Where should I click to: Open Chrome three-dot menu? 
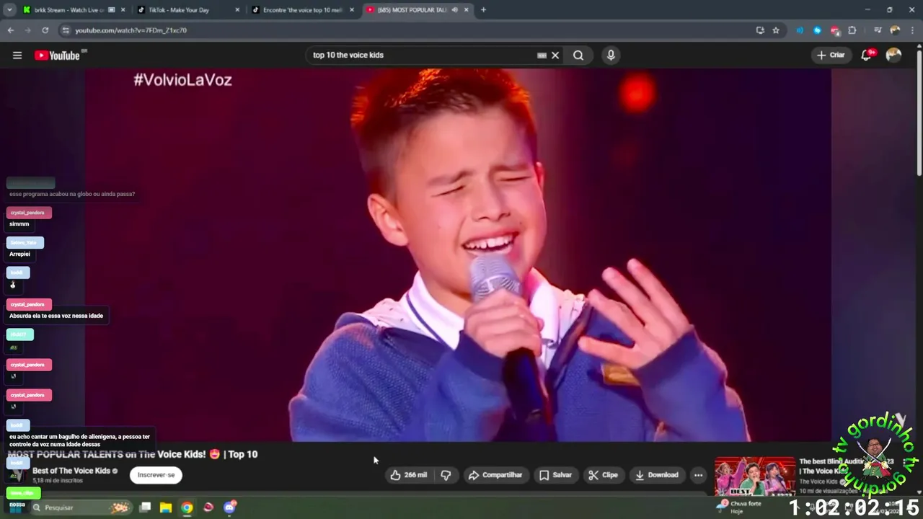911,30
